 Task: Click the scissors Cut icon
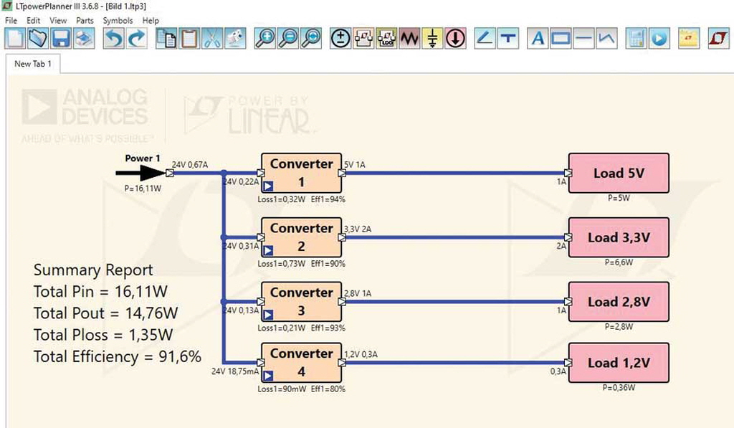click(x=212, y=39)
